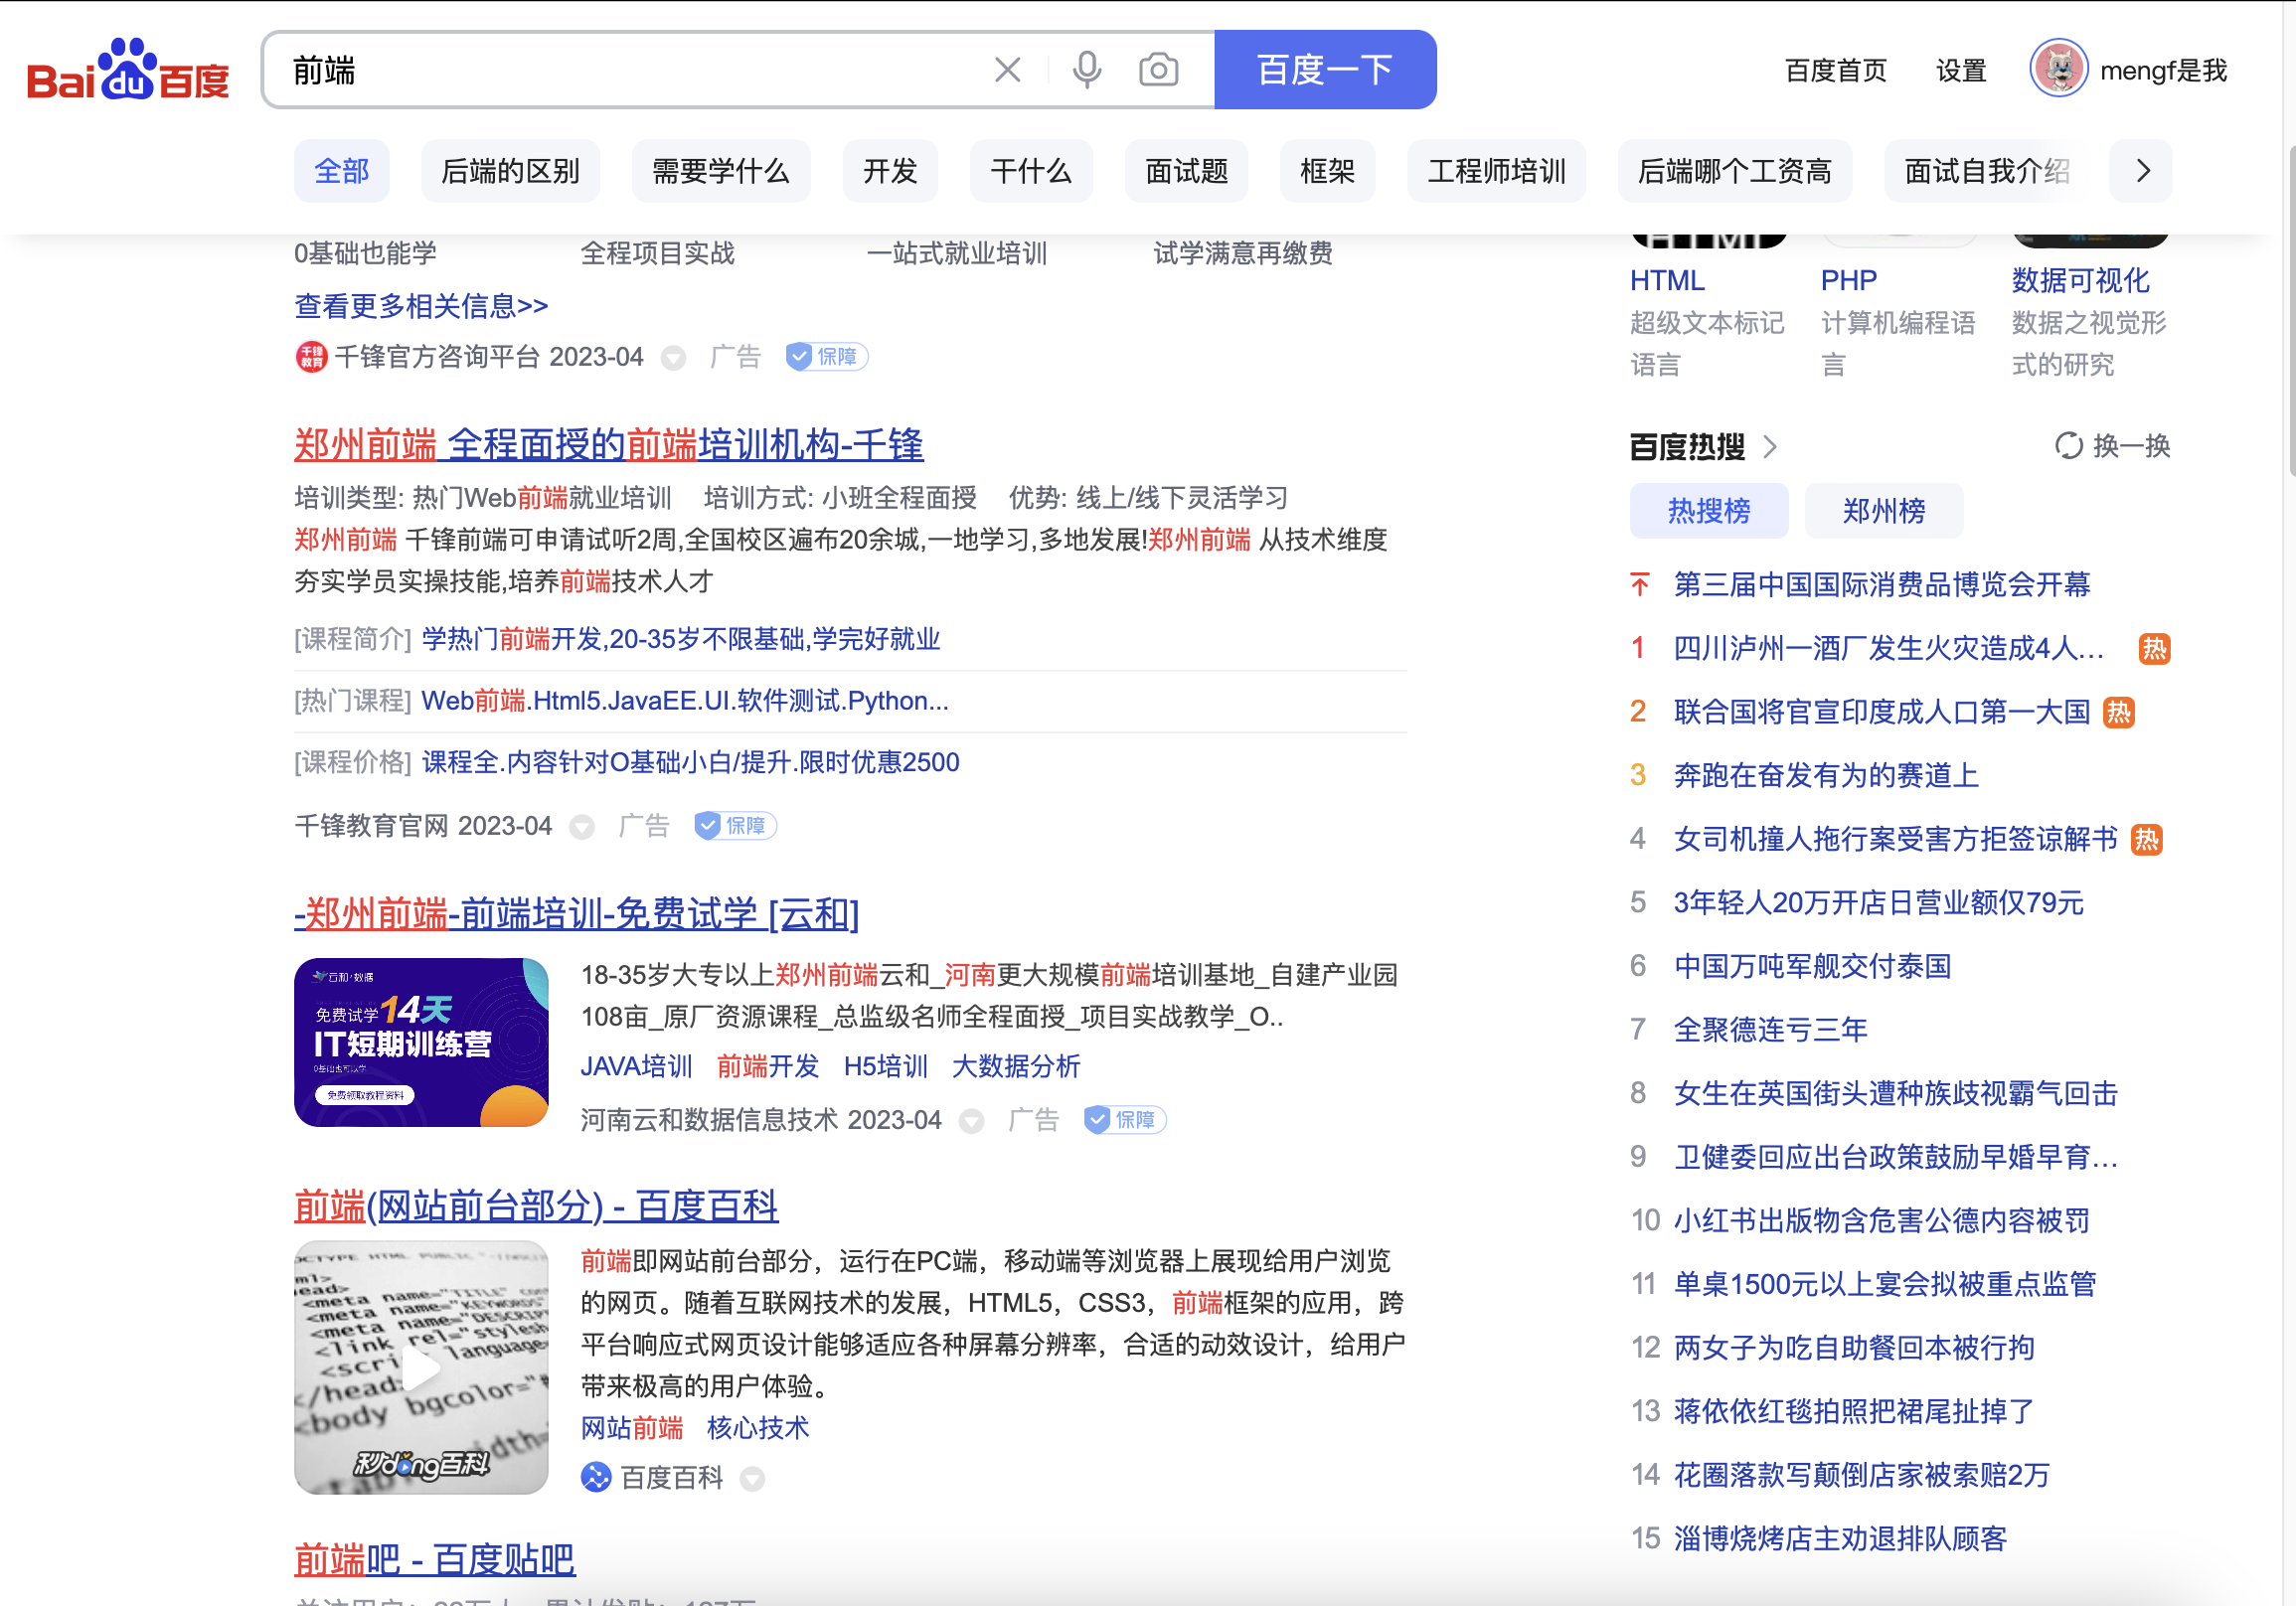Image resolution: width=2296 pixels, height=1606 pixels.
Task: Open 前端(网站前台部分) - 百度百科 result
Action: [x=536, y=1206]
